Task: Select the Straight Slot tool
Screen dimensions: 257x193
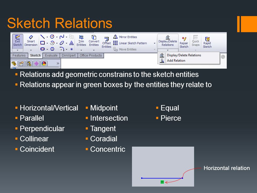Action: coord(43,49)
